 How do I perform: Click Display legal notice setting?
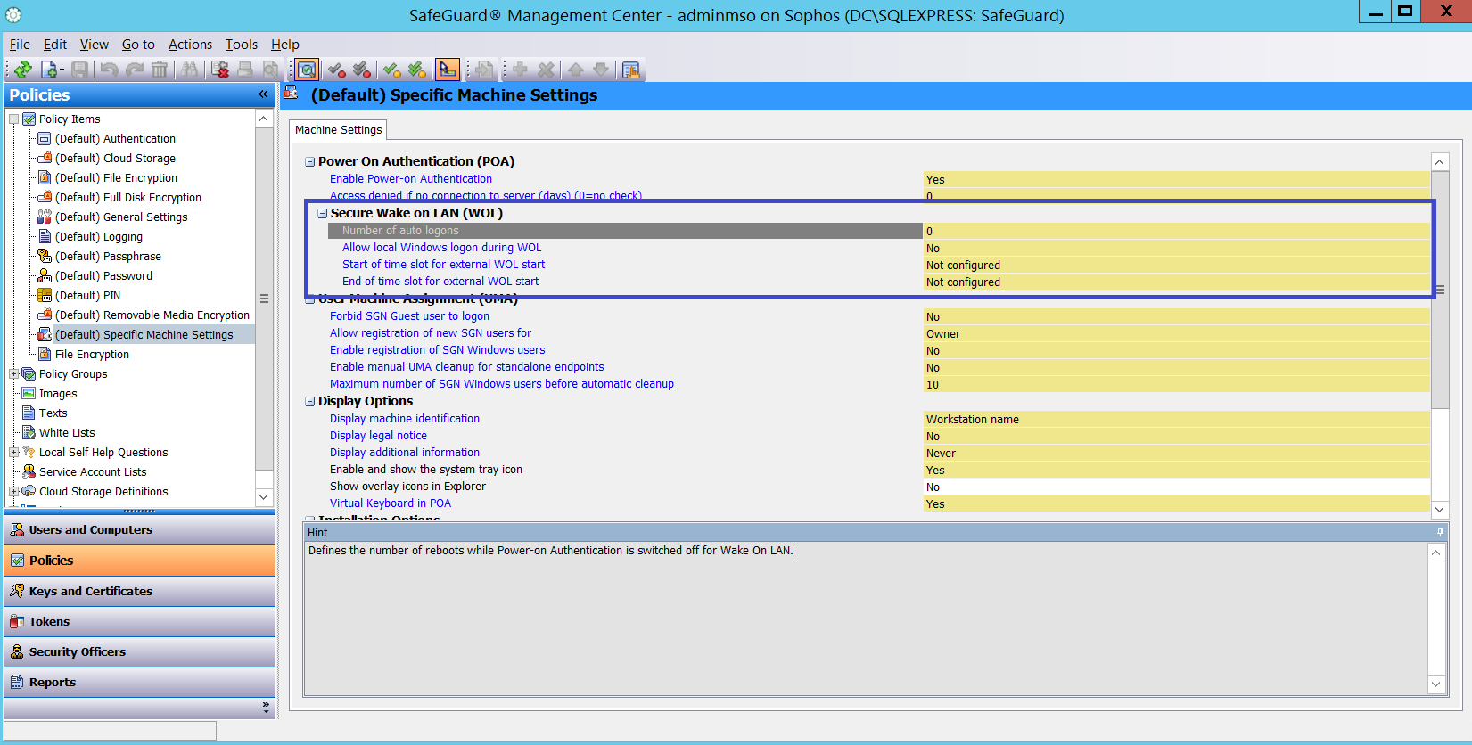pos(378,436)
